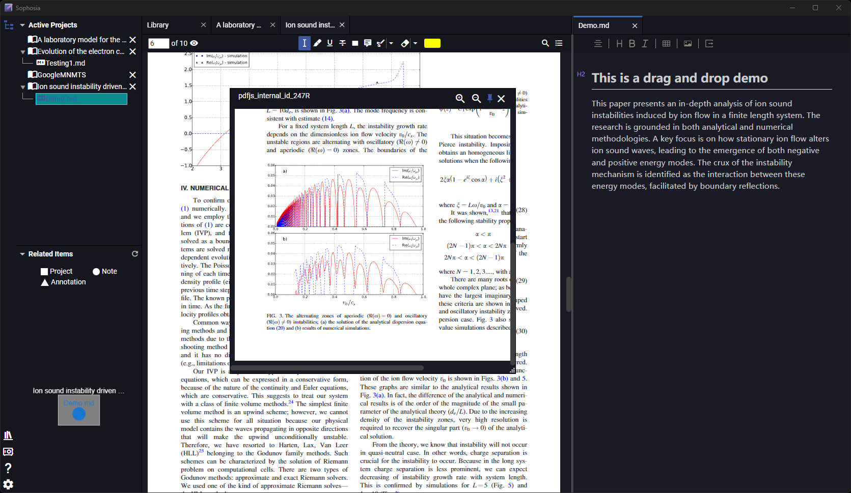The width and height of the screenshot is (851, 493).
Task: Select the text cursor tool in the PDF toolbar
Action: [304, 43]
